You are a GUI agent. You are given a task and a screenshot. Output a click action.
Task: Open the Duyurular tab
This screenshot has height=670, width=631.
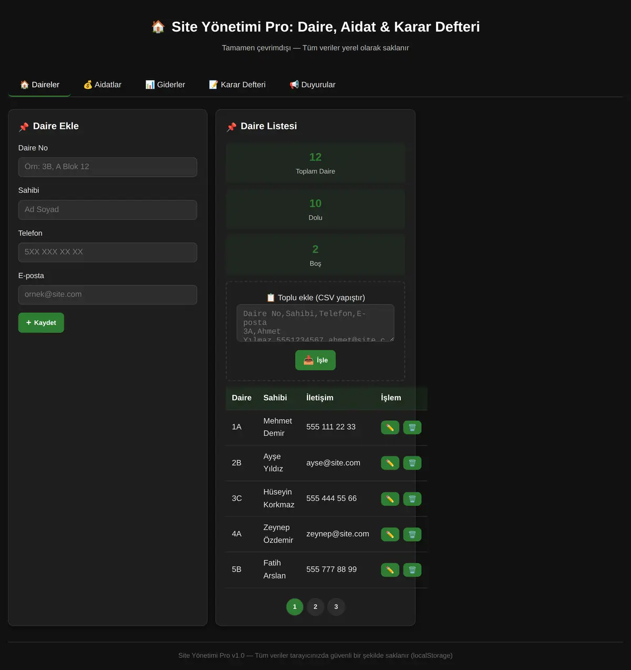(x=312, y=85)
